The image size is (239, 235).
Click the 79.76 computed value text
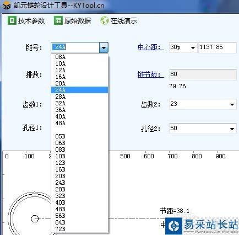[177, 86]
